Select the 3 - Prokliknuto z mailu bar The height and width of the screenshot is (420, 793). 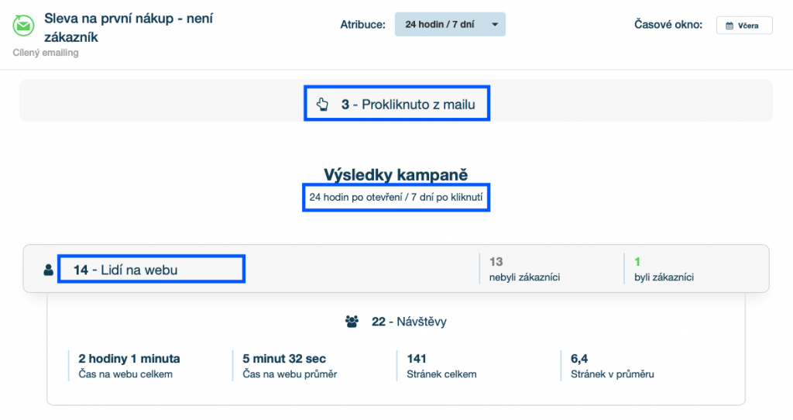click(x=396, y=104)
